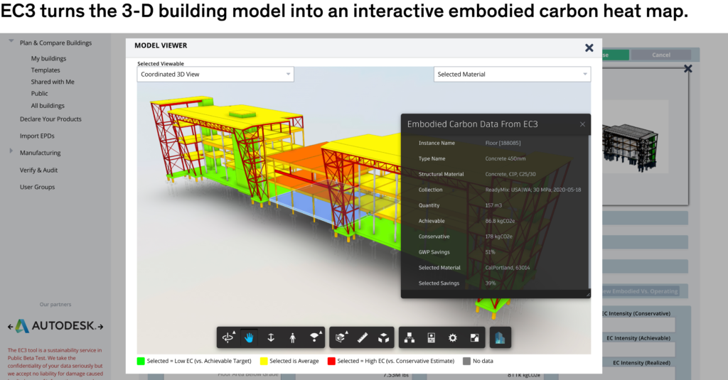This screenshot has width=728, height=380.
Task: Click the 'Concrete 450mm' type name value
Action: 505,158
